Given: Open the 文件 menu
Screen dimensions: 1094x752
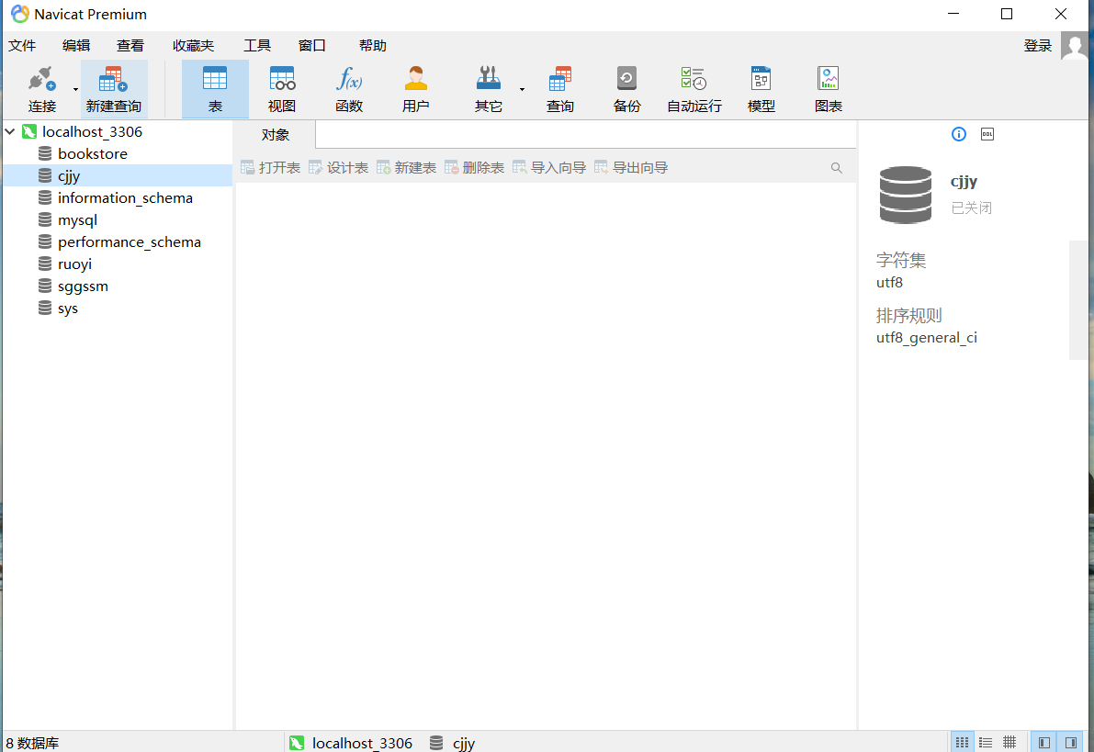Looking at the screenshot, I should 22,45.
